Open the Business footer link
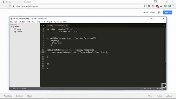This screenshot has width=176, height=99. 20,96
